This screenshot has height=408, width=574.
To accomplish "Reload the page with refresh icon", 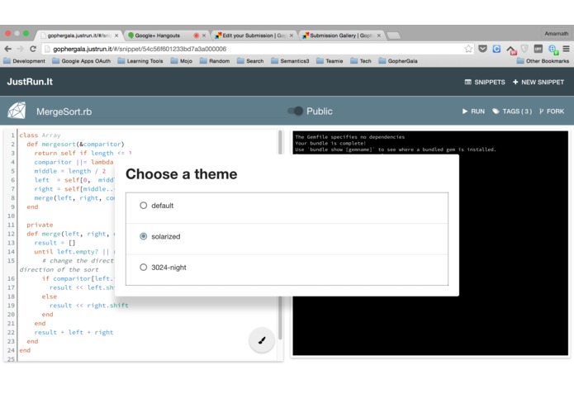I will pos(33,49).
